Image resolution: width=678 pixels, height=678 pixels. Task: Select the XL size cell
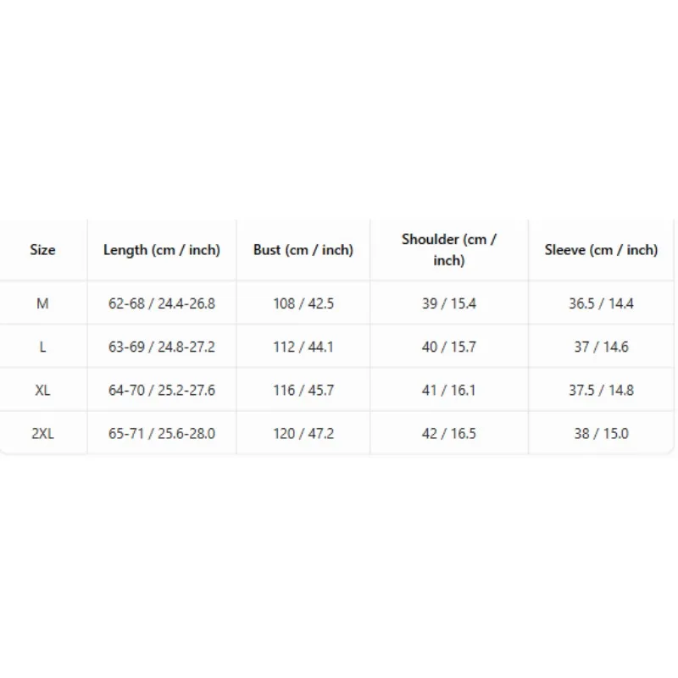point(42,390)
